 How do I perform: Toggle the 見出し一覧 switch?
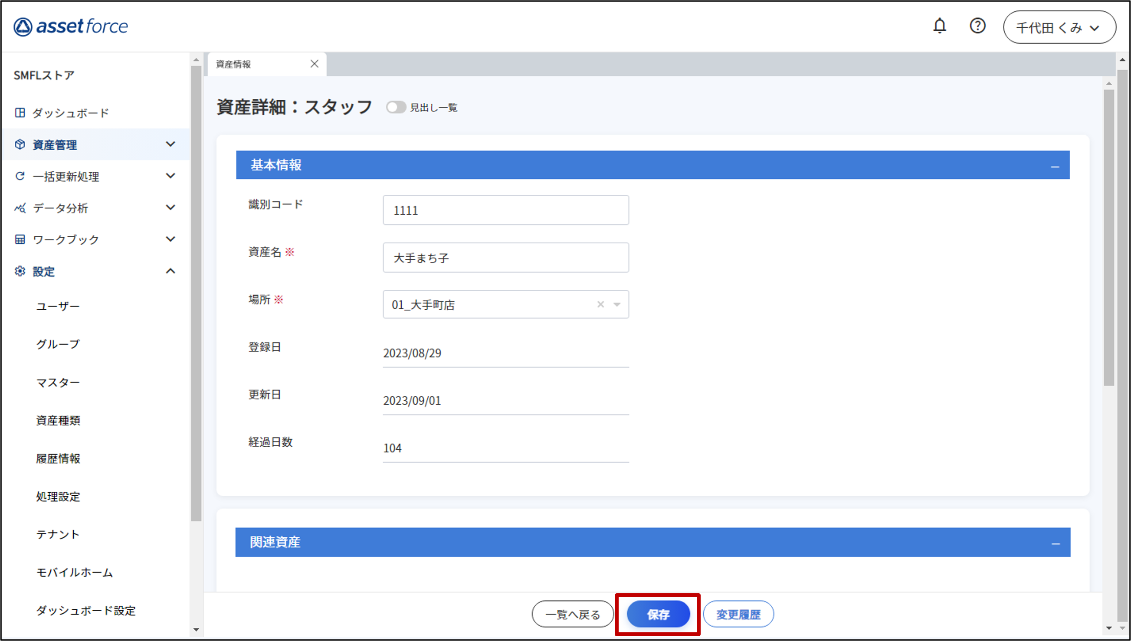(x=396, y=108)
